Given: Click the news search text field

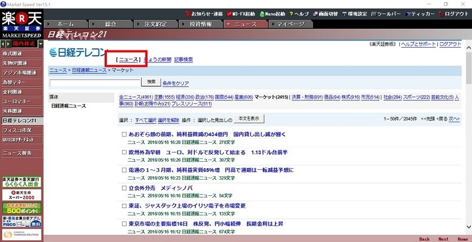Looking at the screenshot, I should click(x=94, y=83).
